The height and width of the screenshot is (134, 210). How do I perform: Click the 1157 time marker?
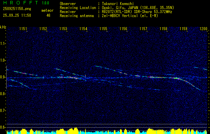[144, 28]
